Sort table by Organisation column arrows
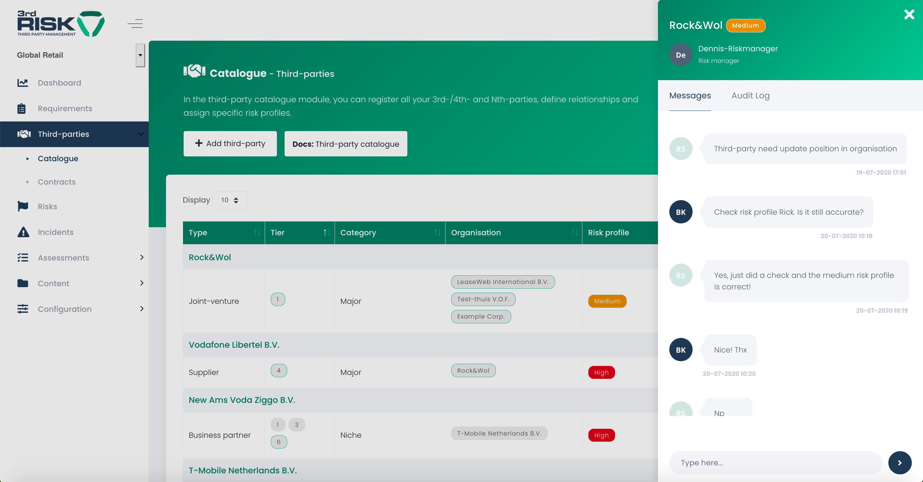Viewport: 923px width, 482px height. (574, 233)
